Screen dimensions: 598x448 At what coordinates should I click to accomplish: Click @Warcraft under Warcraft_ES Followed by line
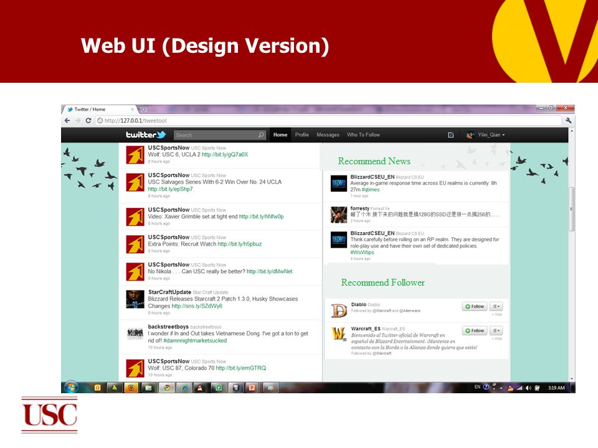point(382,353)
